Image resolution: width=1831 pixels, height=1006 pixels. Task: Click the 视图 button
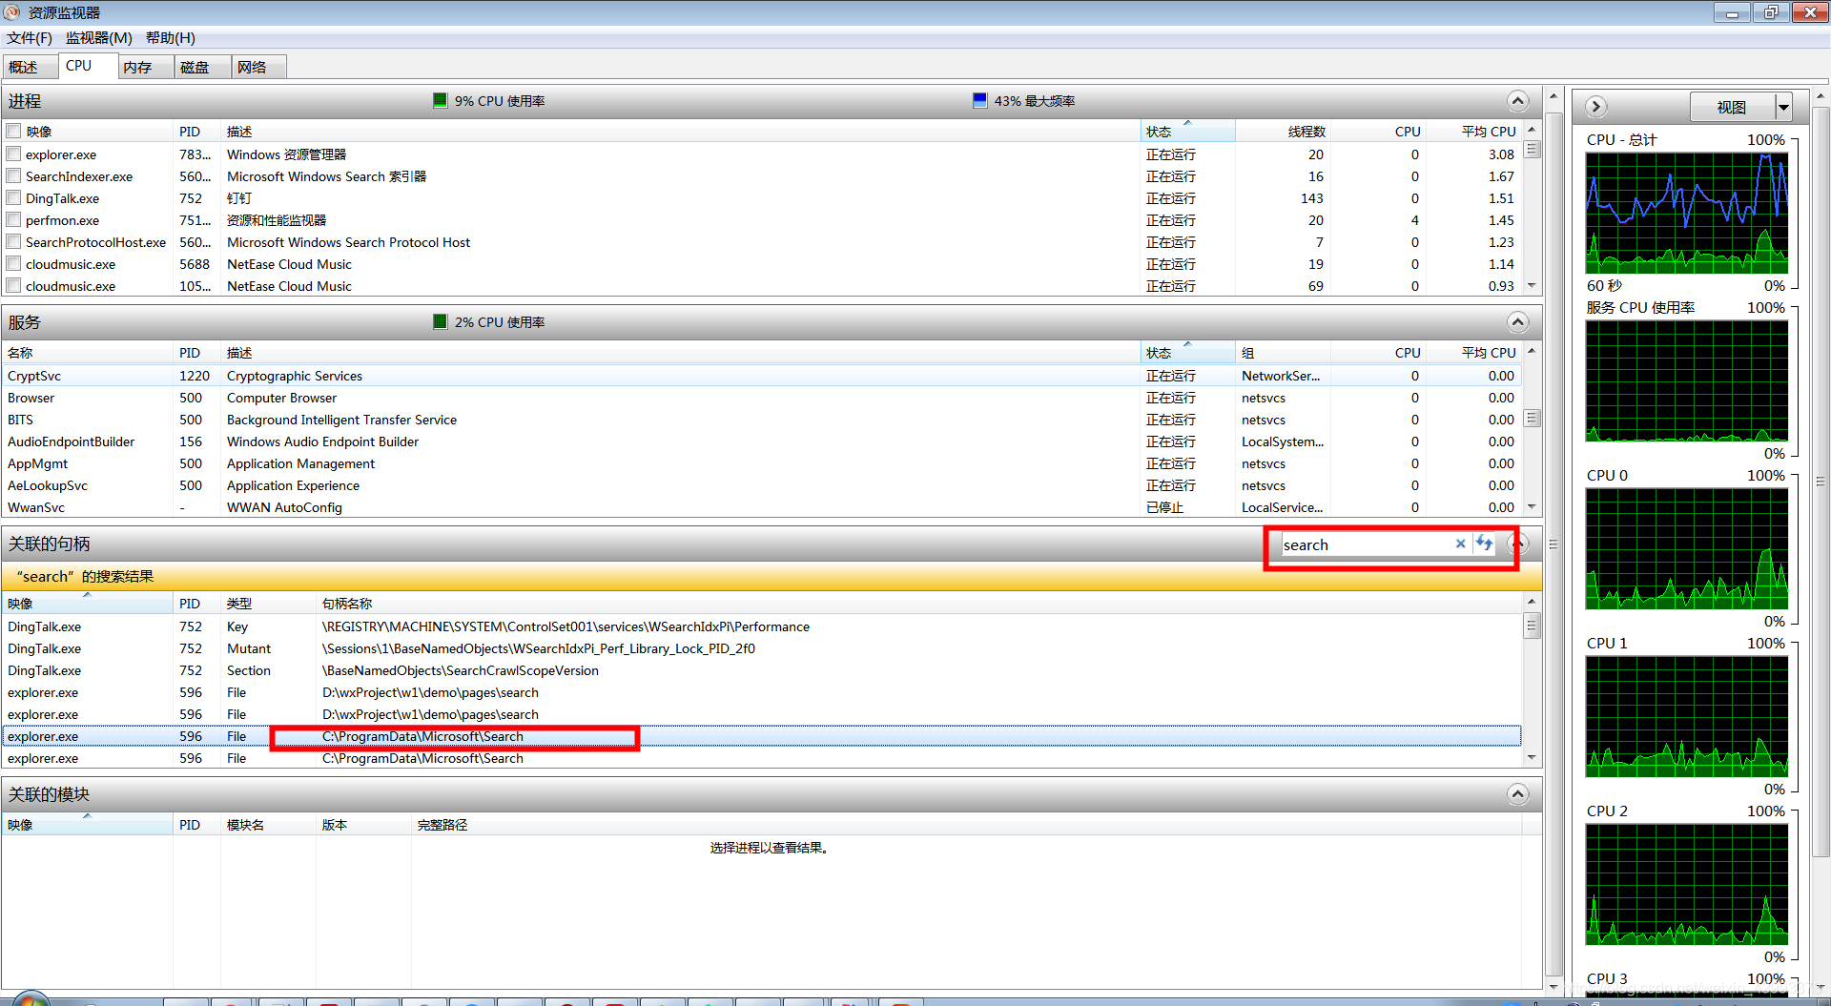pos(1732,107)
